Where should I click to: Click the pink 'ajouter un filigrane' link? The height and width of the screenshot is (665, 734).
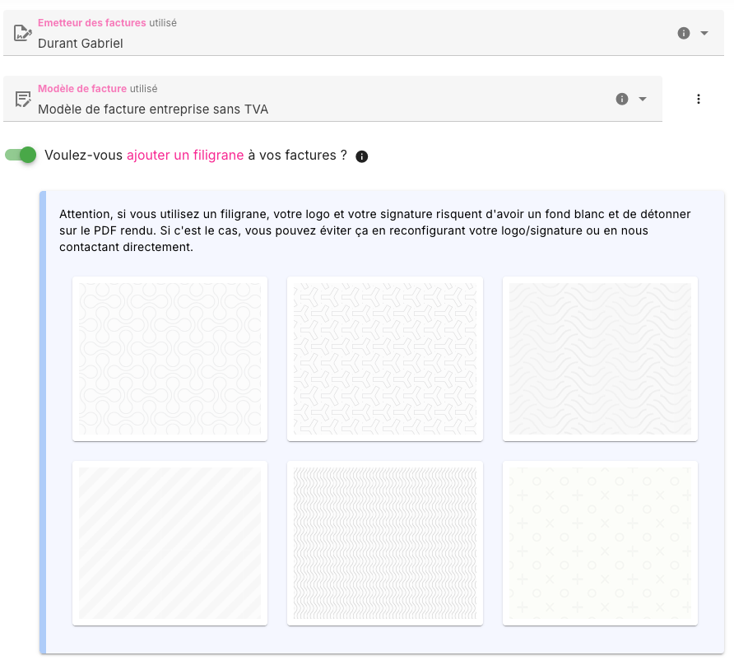[x=185, y=156]
